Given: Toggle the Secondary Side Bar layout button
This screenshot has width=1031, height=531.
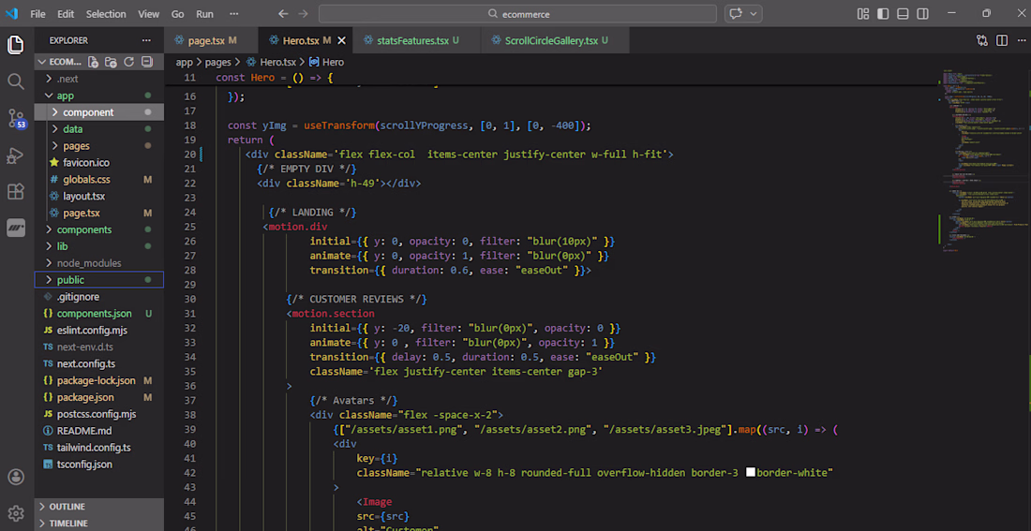Looking at the screenshot, I should coord(921,14).
